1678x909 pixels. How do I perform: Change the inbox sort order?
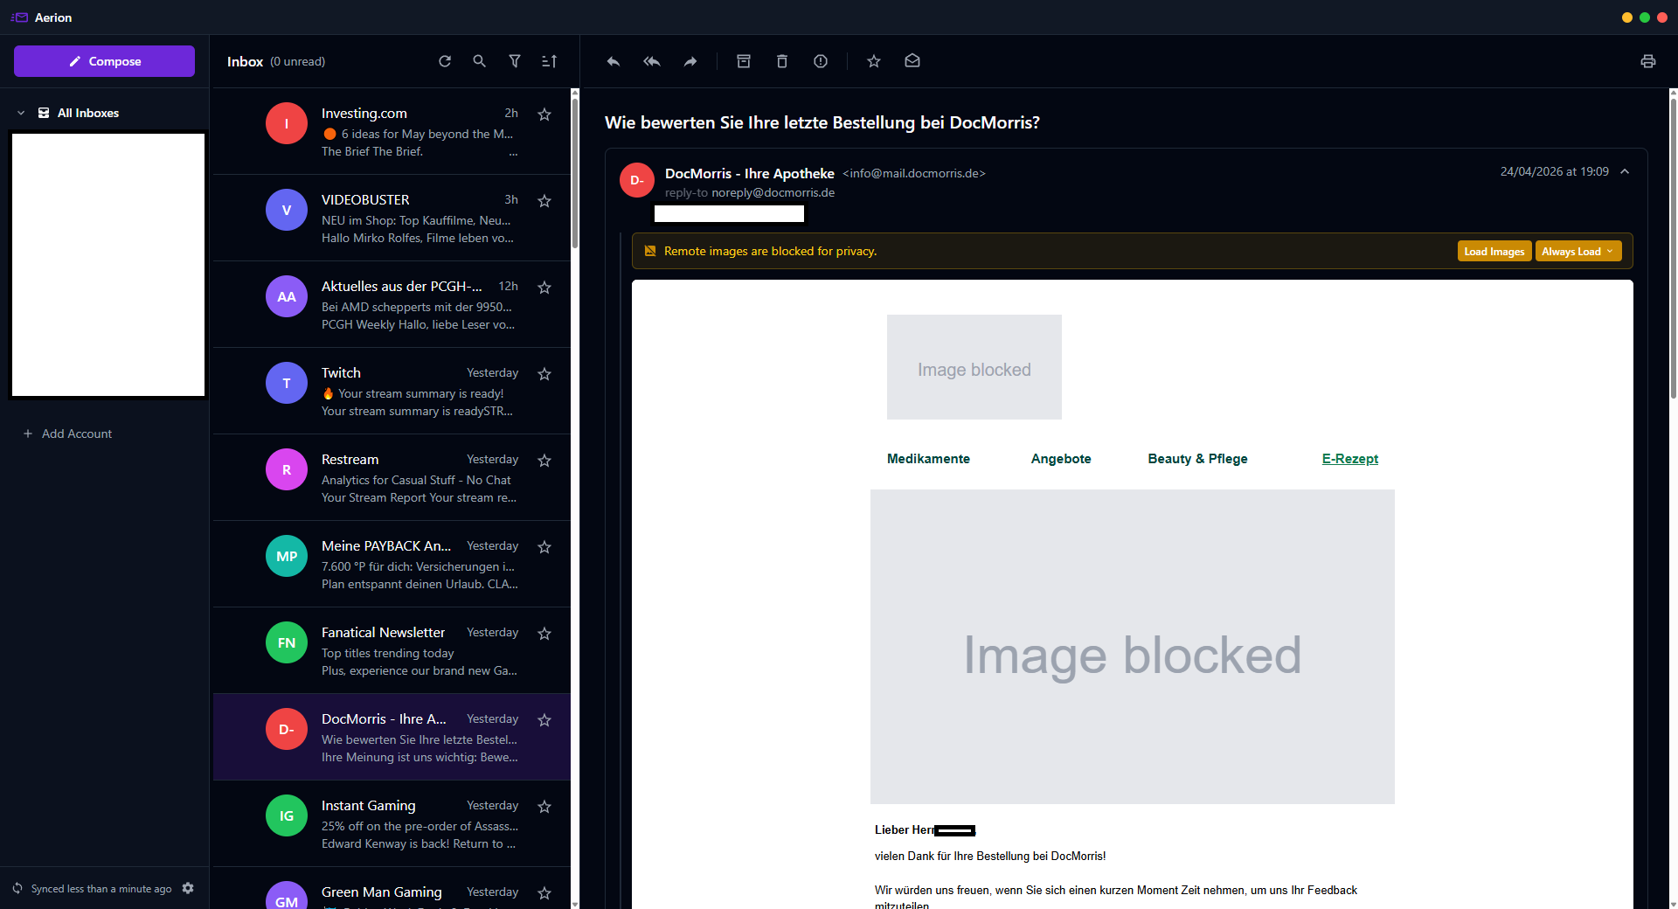point(549,61)
